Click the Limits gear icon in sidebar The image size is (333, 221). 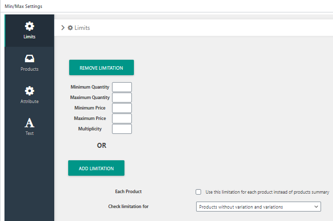coord(29,26)
